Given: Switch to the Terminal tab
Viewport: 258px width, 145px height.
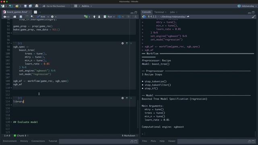Looking at the screenshot, I should pyautogui.click(x=159, y=12).
